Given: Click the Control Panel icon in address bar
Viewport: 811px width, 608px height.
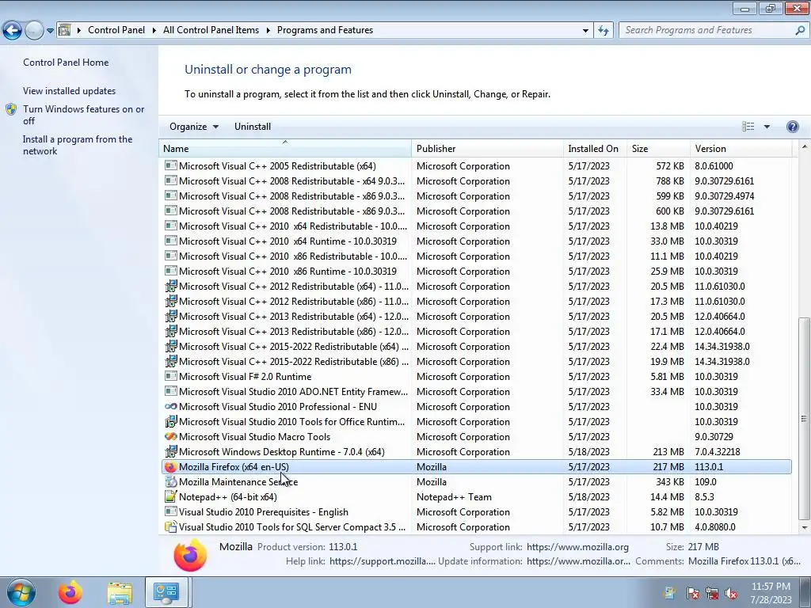Looking at the screenshot, I should (65, 30).
